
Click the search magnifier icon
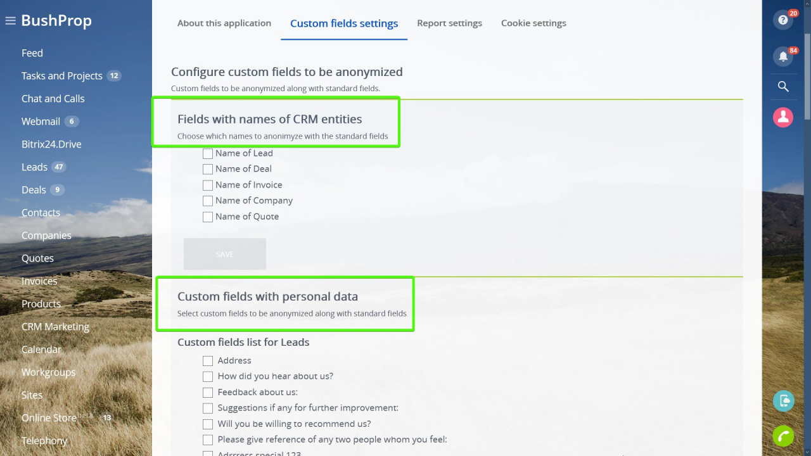783,87
